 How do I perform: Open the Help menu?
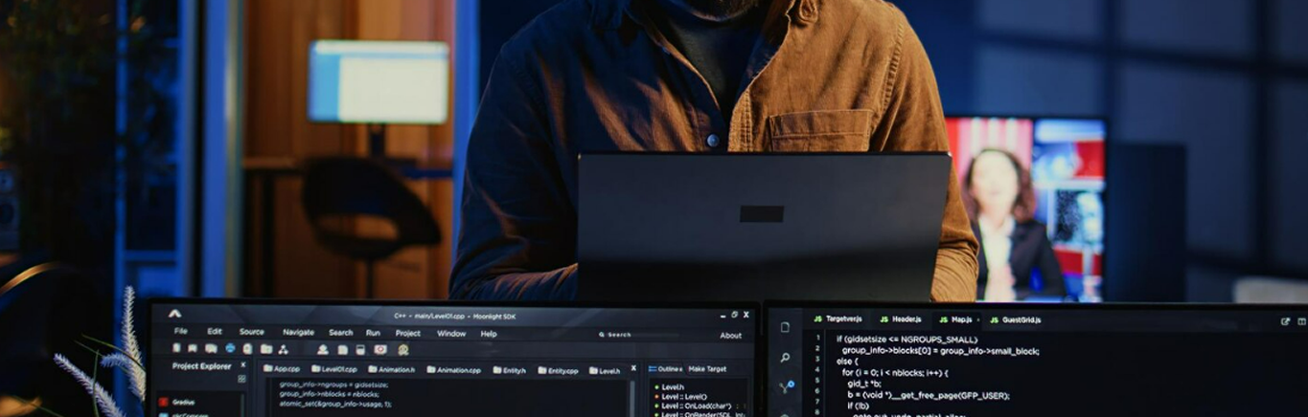(489, 334)
